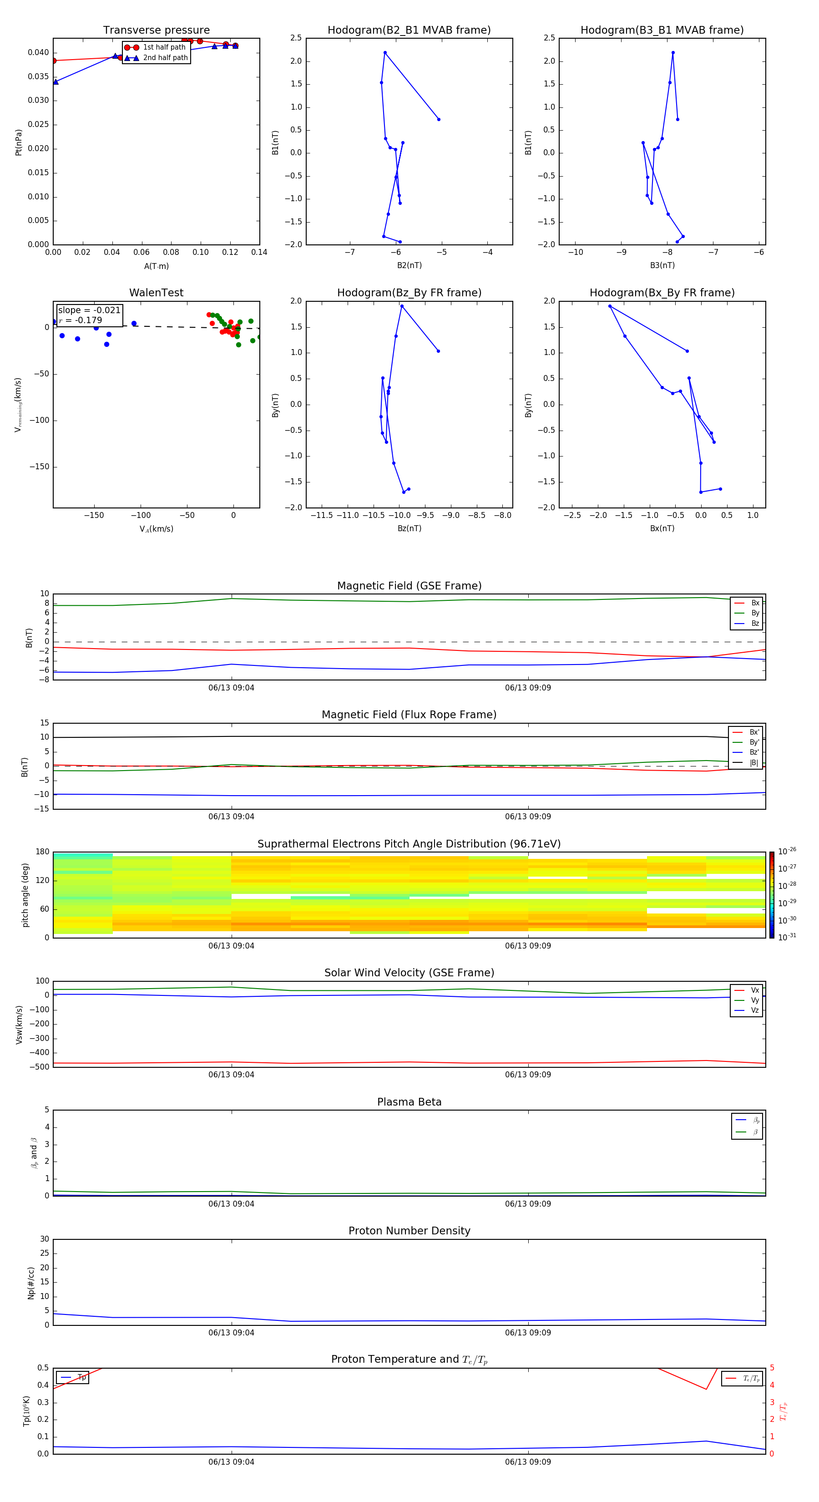The height and width of the screenshot is (1502, 819).
Task: Click the 'slope = -0.021' annotation
Action: [x=89, y=310]
